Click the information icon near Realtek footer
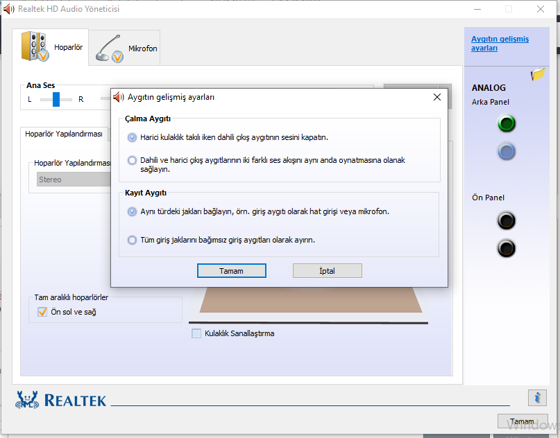Image resolution: width=560 pixels, height=438 pixels. tap(537, 397)
